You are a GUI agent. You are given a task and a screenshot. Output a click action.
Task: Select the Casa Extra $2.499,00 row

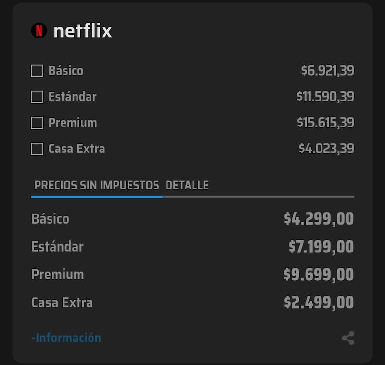(x=192, y=302)
